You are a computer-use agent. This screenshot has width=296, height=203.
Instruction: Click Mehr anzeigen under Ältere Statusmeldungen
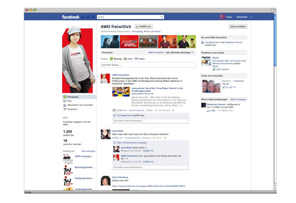click(x=238, y=99)
